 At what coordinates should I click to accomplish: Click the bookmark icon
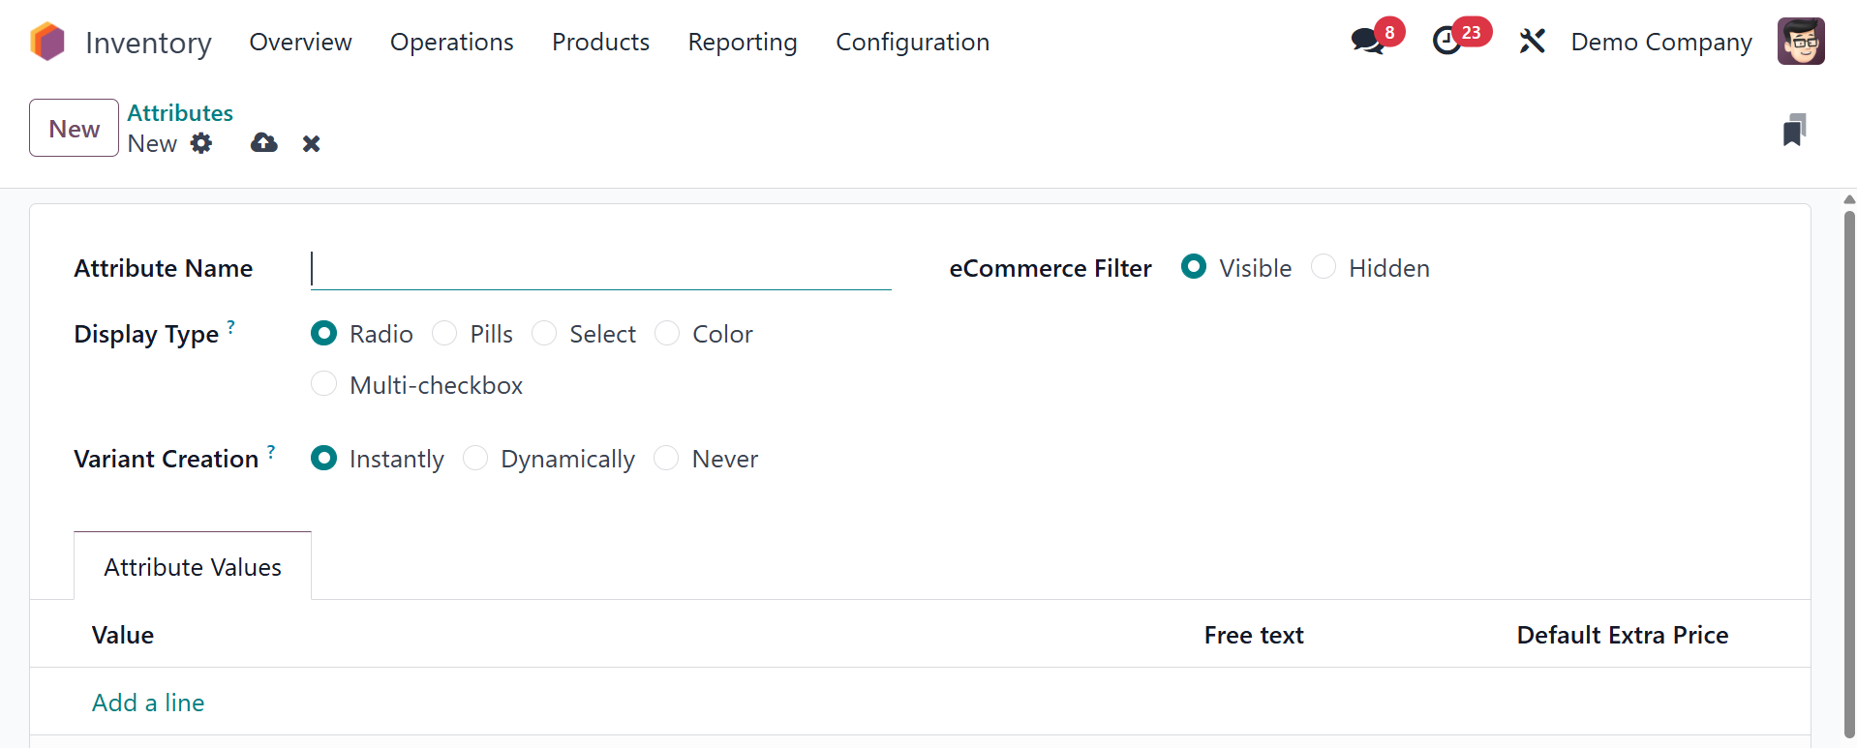[x=1794, y=130]
